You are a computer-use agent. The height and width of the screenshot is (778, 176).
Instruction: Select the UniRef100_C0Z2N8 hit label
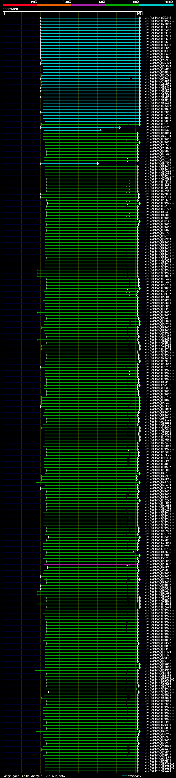[158, 127]
